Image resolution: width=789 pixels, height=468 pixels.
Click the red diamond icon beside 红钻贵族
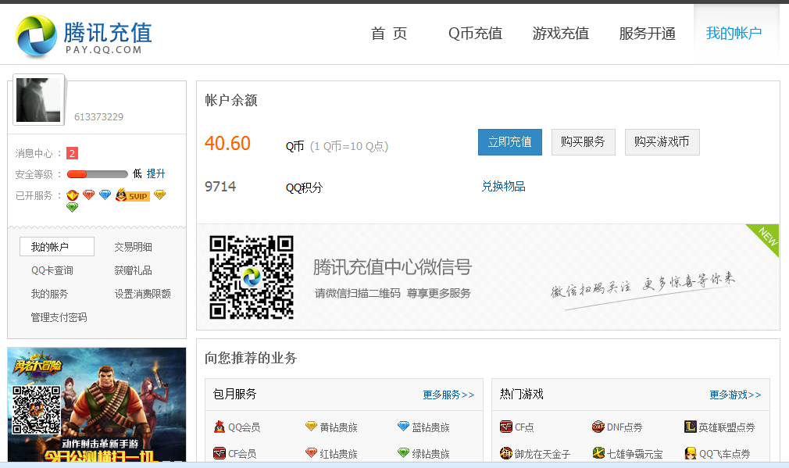click(x=312, y=453)
